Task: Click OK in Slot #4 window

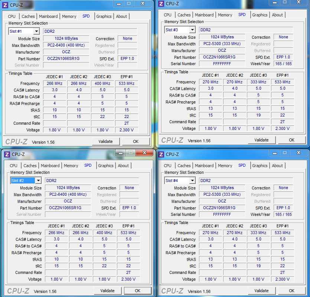Action: 291,291
